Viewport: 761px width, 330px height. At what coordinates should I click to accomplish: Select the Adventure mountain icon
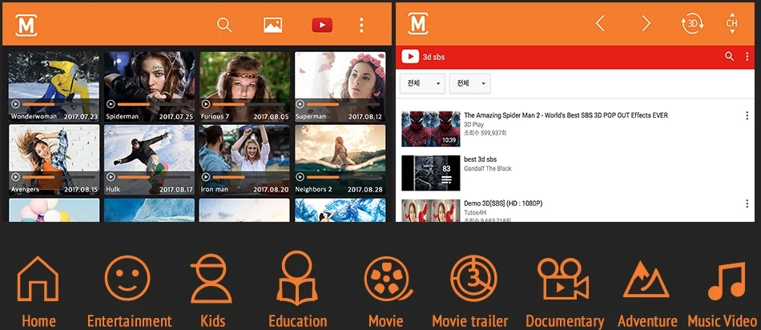pos(646,280)
